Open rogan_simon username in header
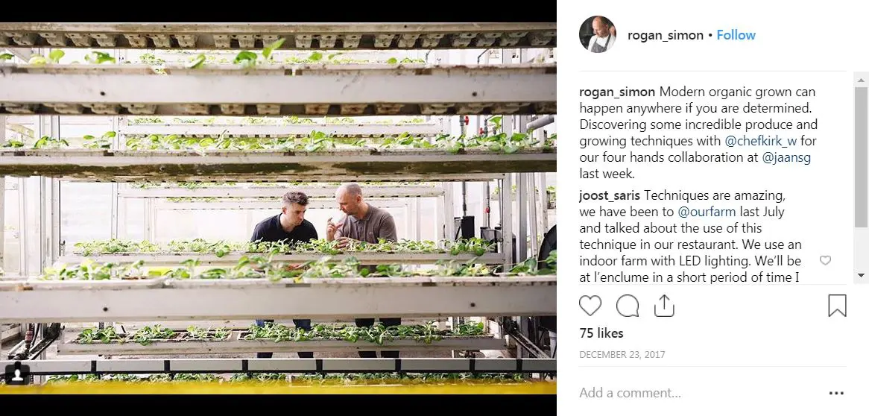The image size is (869, 416). tap(665, 35)
